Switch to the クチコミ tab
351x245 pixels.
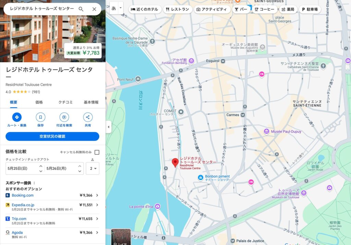[x=65, y=103]
